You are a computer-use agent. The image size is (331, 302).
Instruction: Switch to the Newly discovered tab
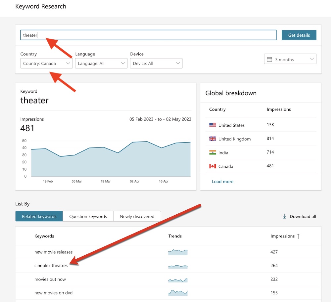point(137,216)
